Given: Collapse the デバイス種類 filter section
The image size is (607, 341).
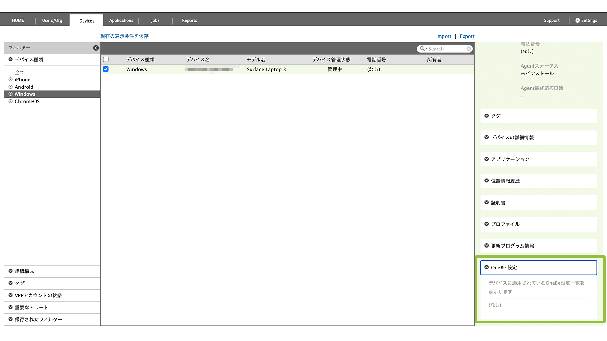Looking at the screenshot, I should 52,59.
